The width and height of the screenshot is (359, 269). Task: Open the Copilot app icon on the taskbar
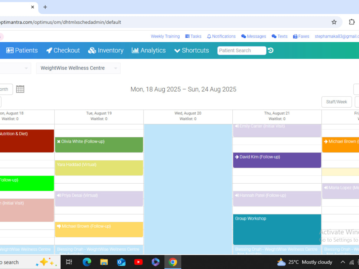[x=155, y=262]
